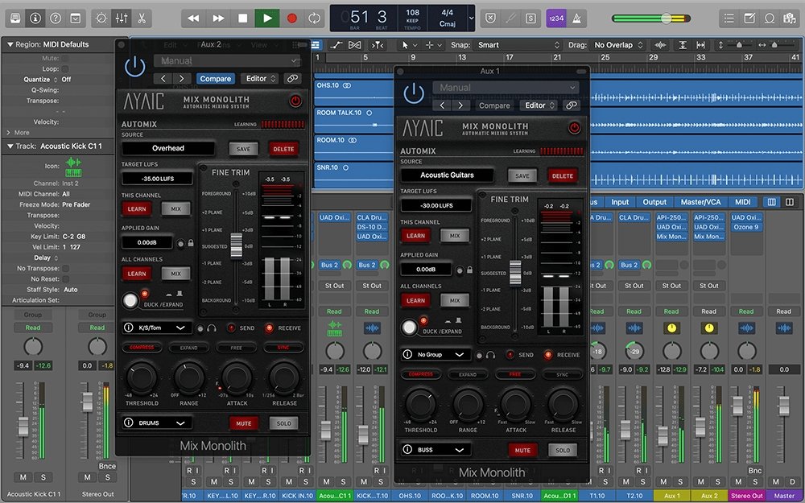Click the Fine Trim fader in Aux 2 plugin

coord(236,245)
